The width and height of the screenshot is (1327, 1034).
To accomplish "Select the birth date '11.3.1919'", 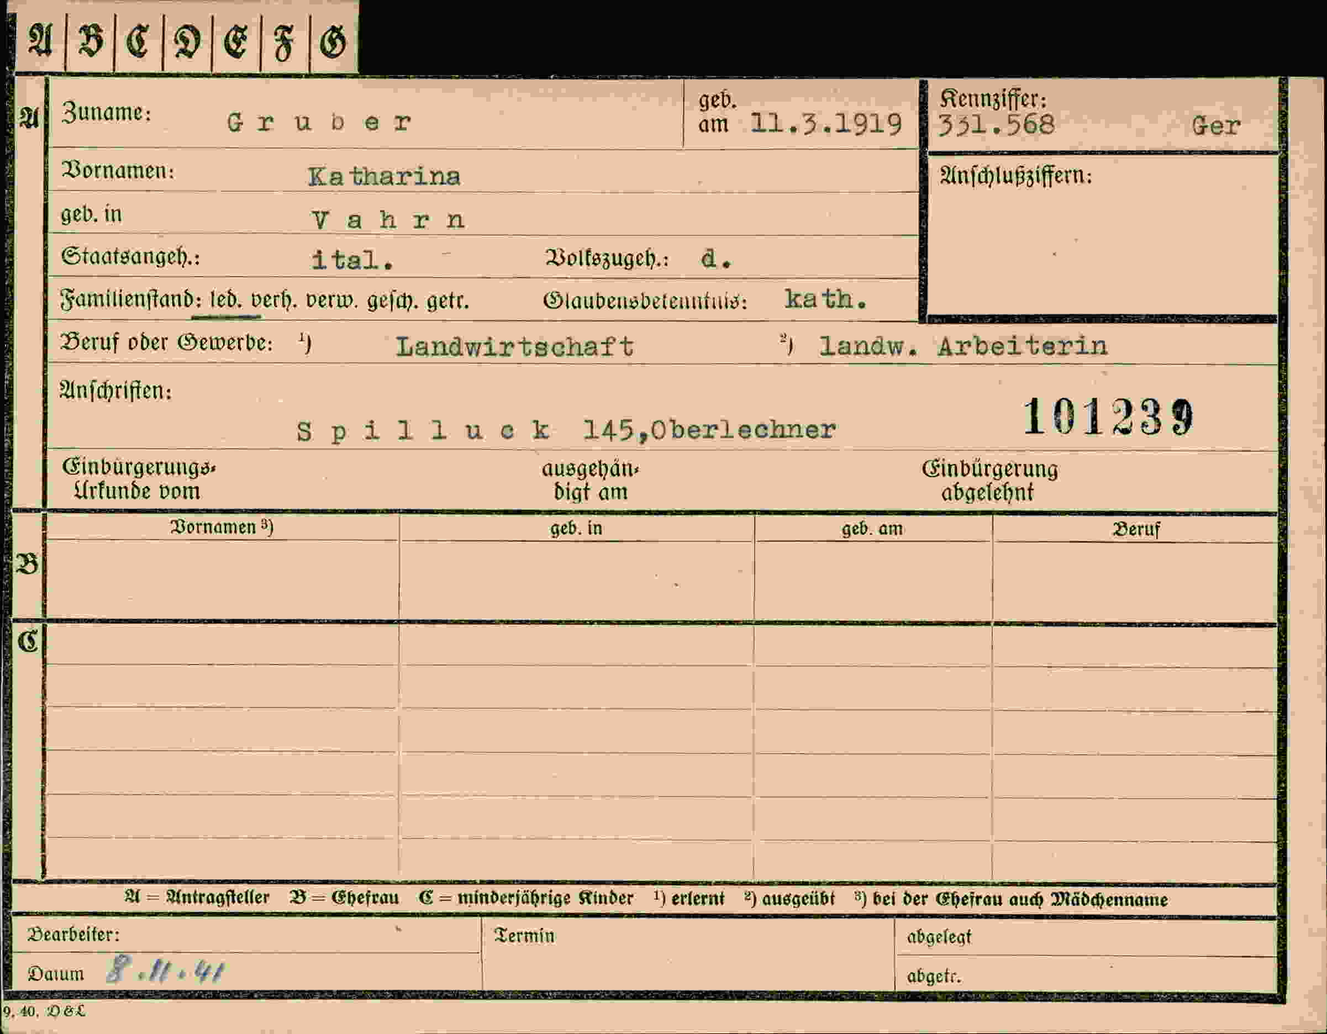I will [826, 124].
